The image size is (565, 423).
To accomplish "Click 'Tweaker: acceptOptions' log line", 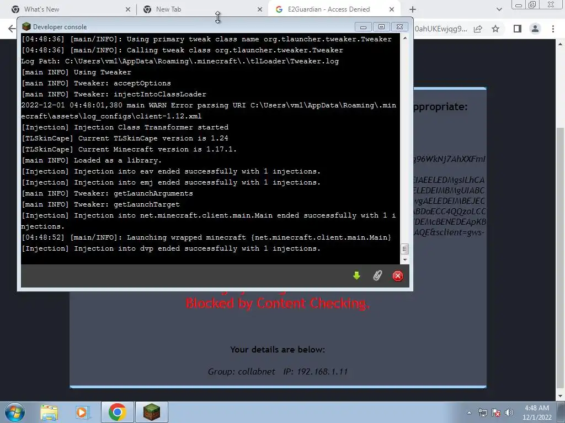I will click(x=96, y=83).
